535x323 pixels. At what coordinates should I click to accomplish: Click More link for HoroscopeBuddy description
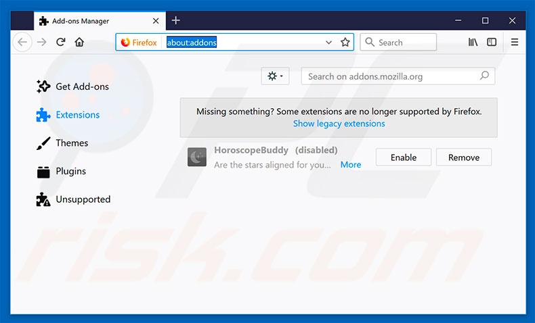[x=350, y=164]
